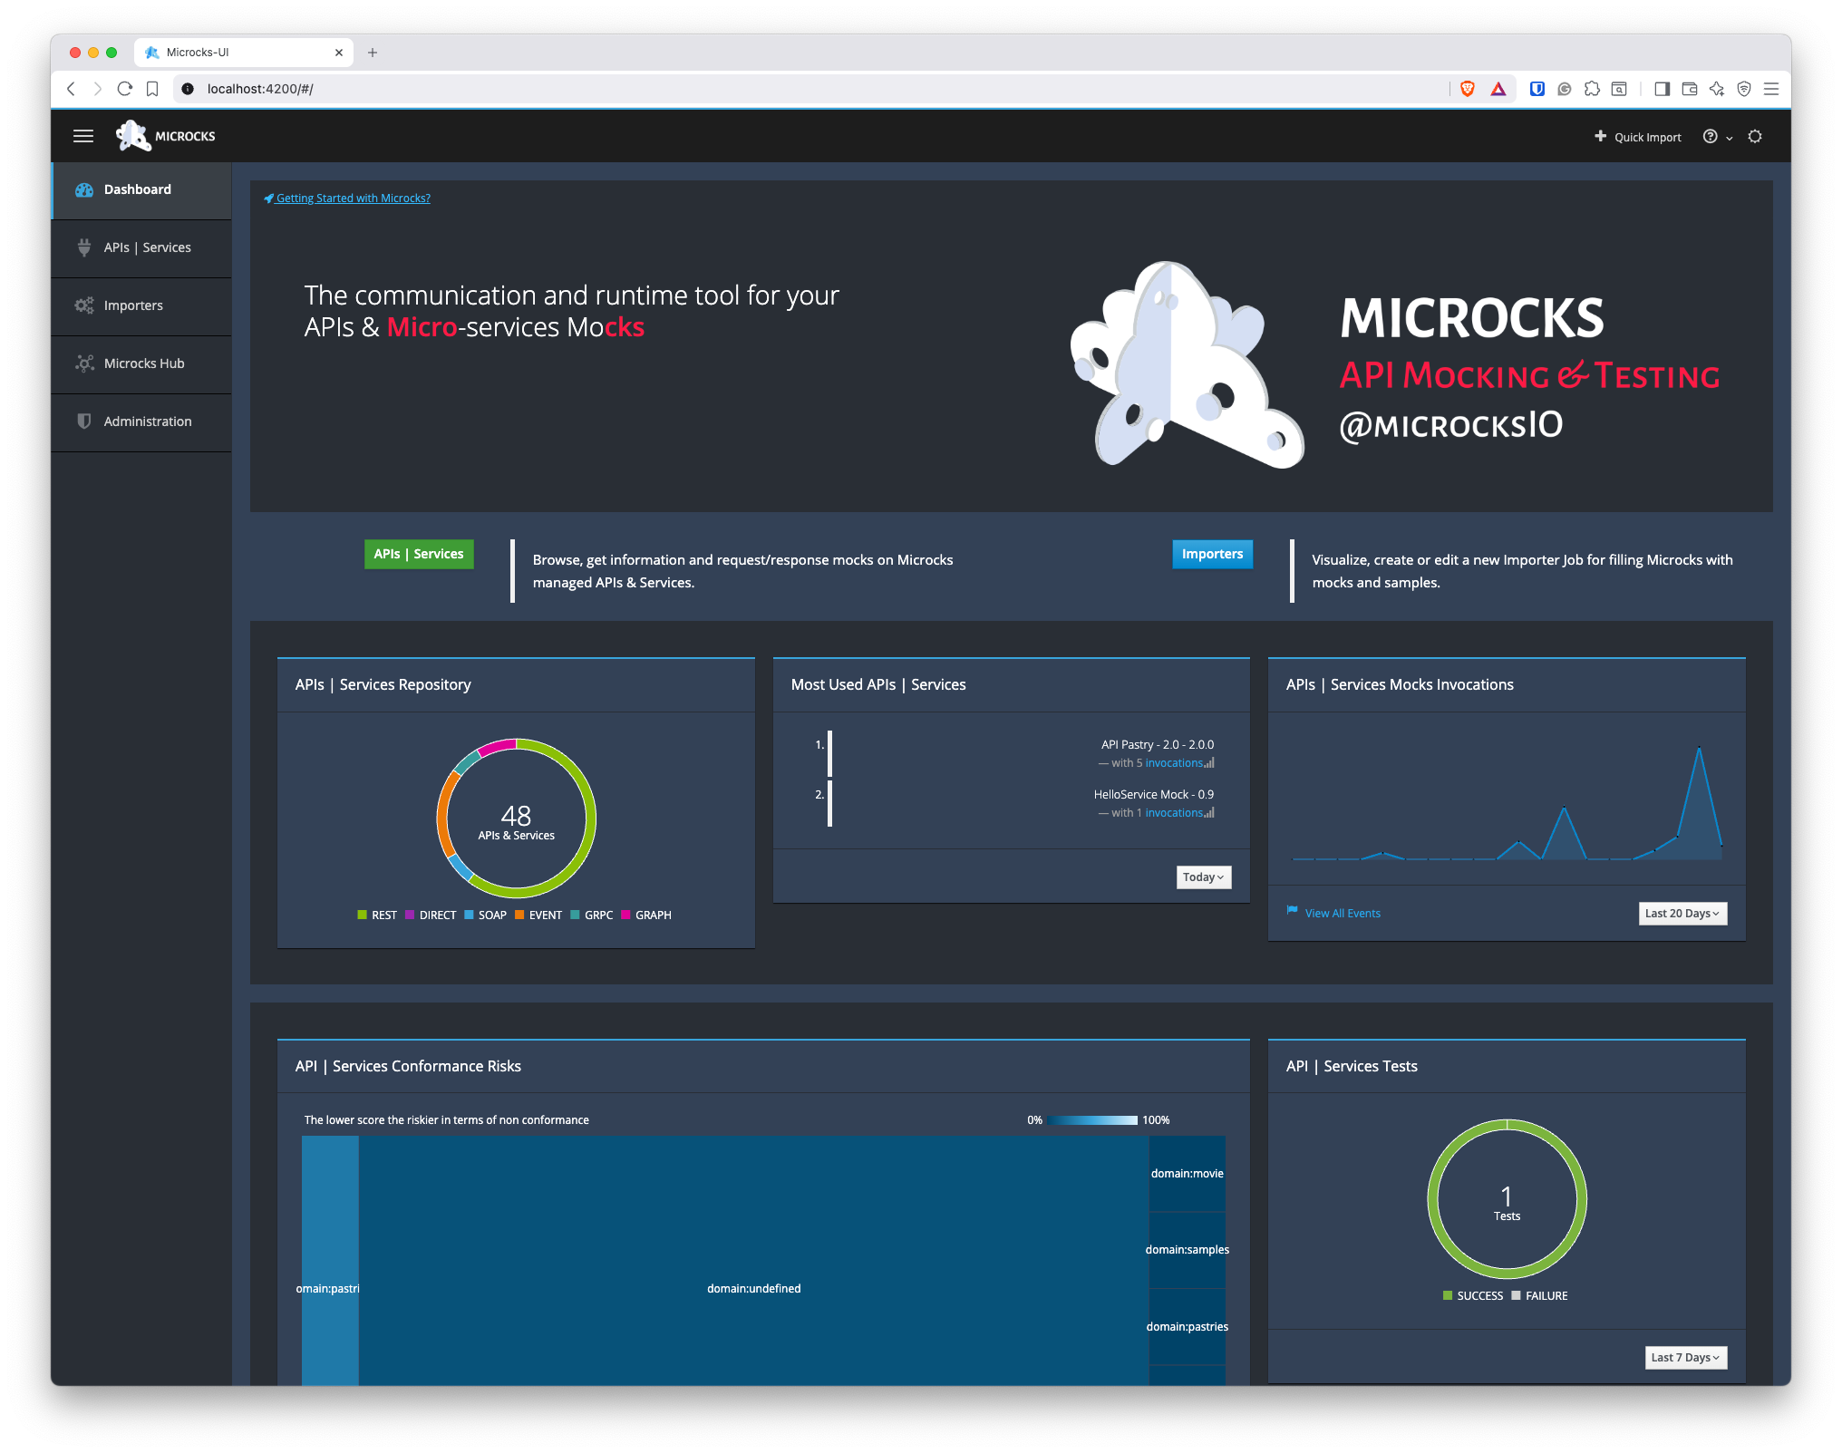Open the help question mark menu
Screen dimensions: 1842x1453
1711,137
